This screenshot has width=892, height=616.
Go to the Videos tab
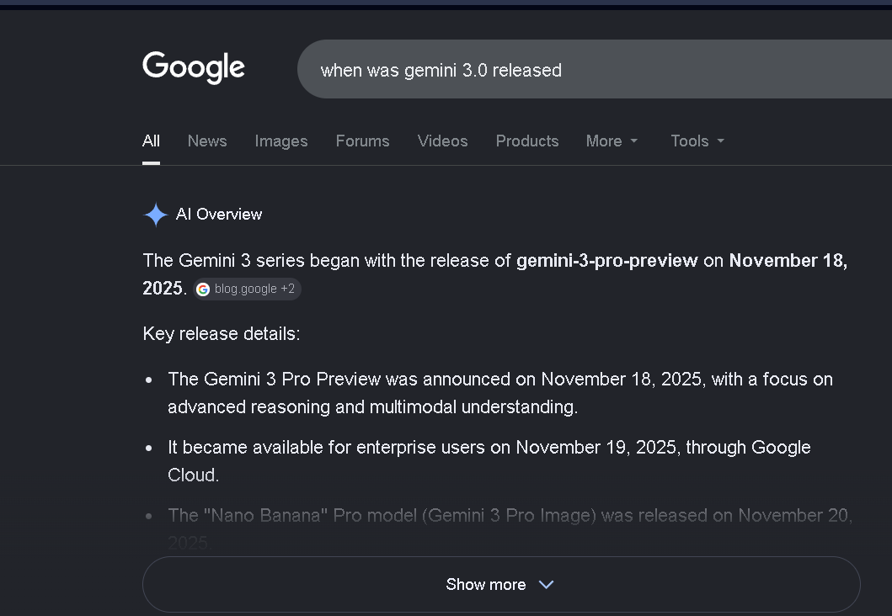pos(442,141)
